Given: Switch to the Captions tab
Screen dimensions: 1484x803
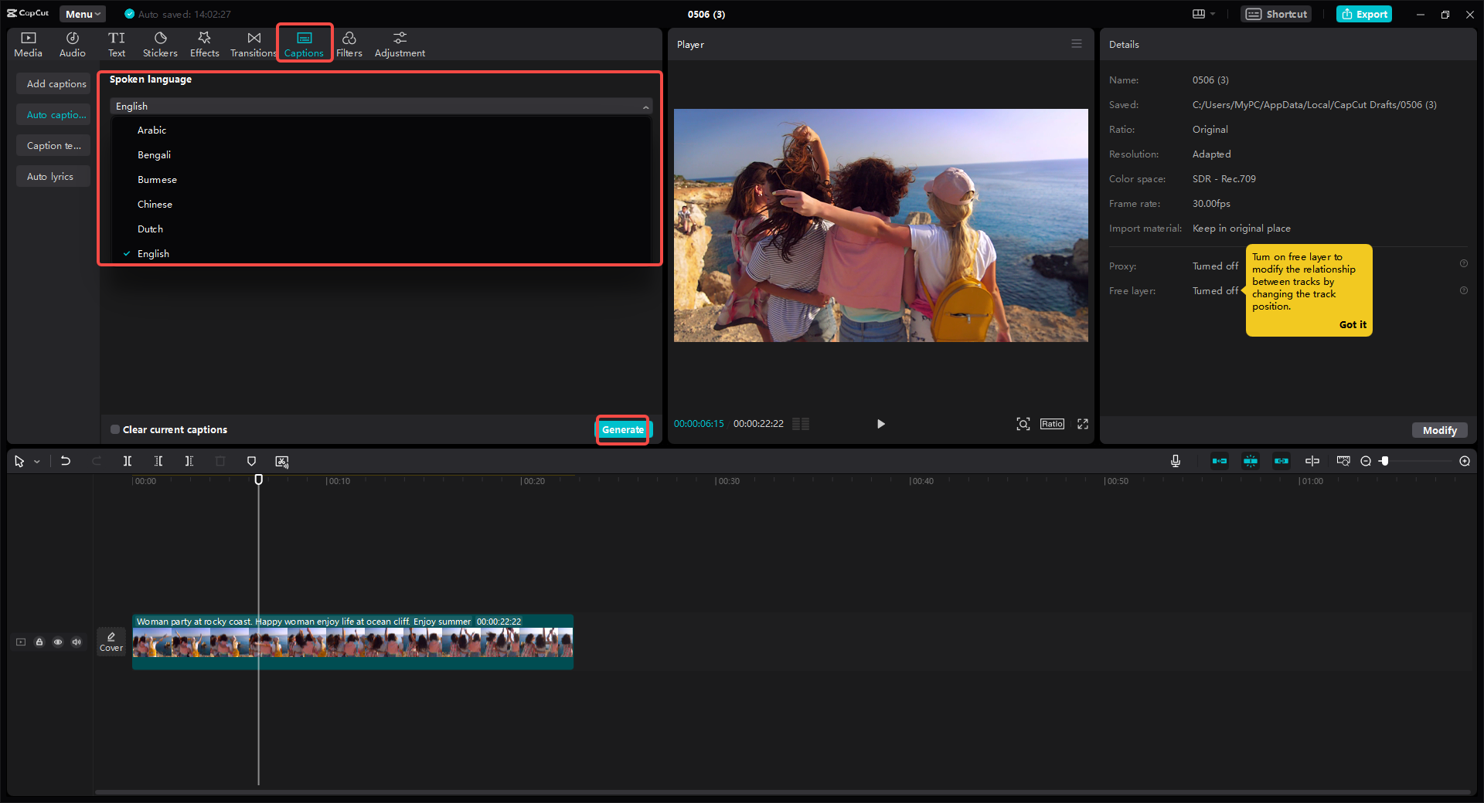Looking at the screenshot, I should (x=304, y=43).
